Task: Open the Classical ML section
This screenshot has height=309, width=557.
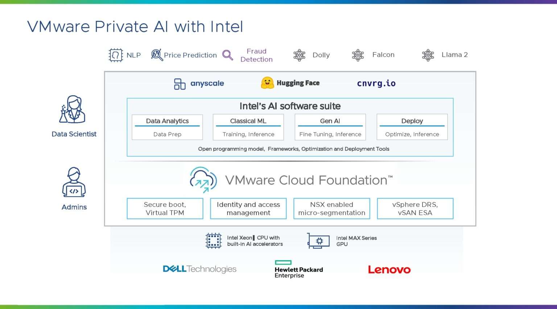Action: (248, 121)
